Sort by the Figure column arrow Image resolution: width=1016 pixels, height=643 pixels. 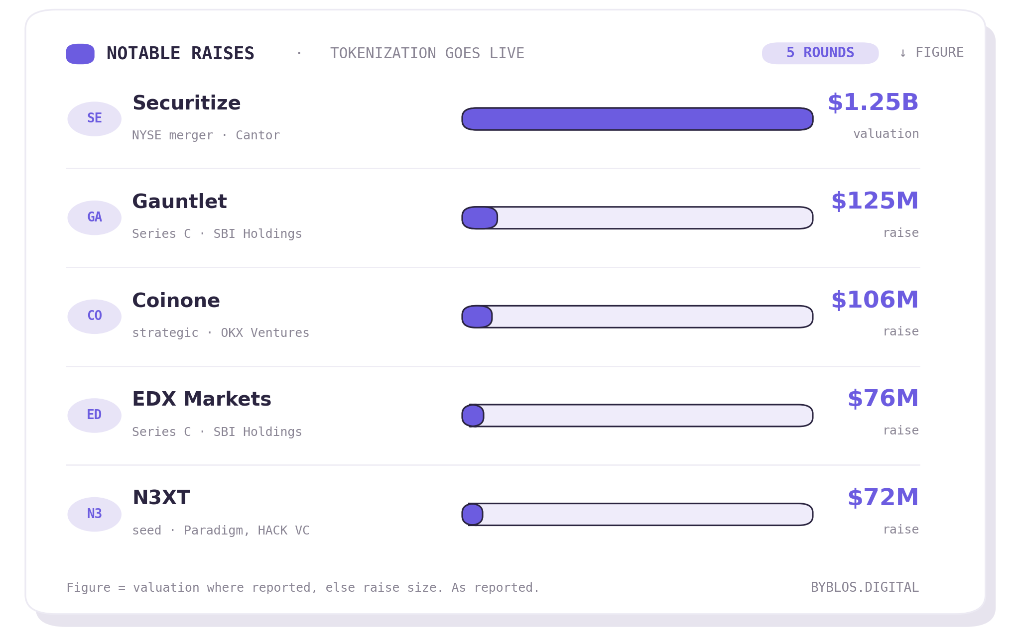point(931,53)
